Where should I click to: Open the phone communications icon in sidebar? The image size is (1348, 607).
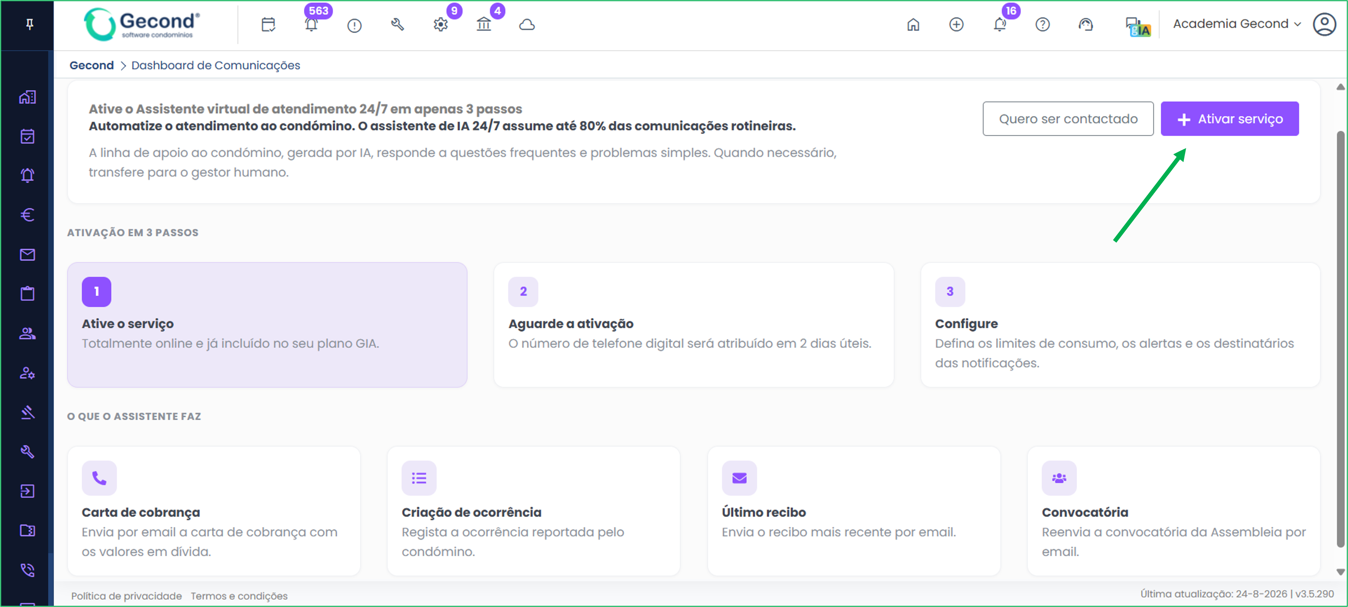(x=28, y=570)
